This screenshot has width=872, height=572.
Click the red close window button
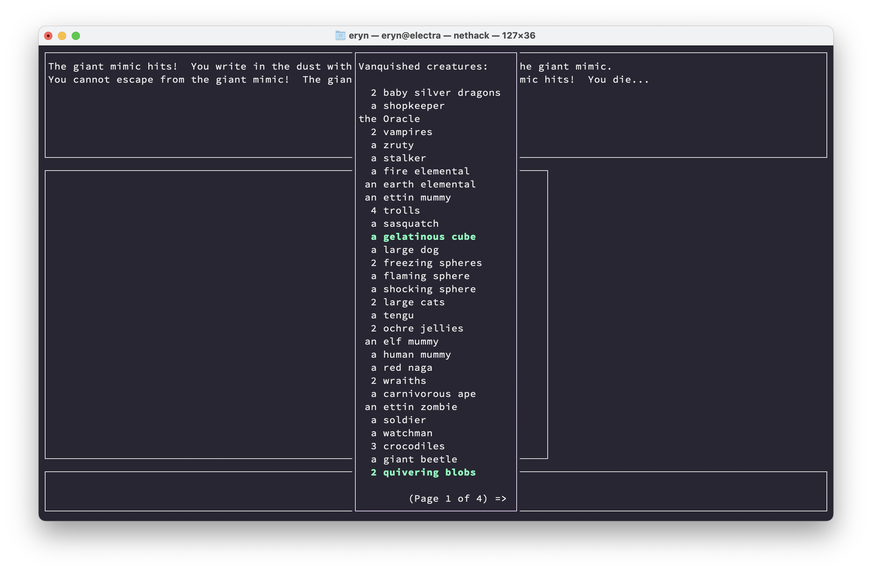(48, 36)
